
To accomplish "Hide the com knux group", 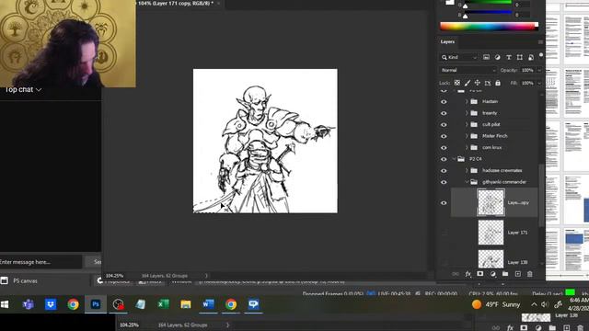I will (444, 147).
